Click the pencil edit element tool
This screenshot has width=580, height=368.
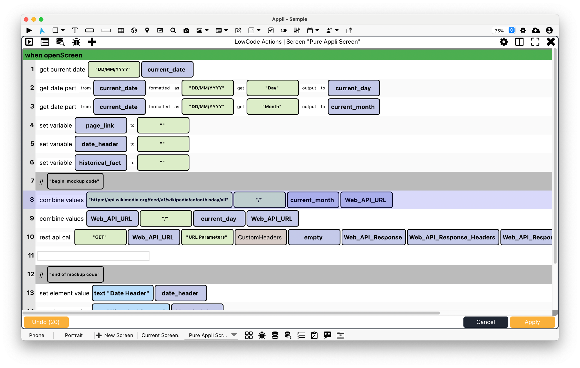[x=238, y=30]
